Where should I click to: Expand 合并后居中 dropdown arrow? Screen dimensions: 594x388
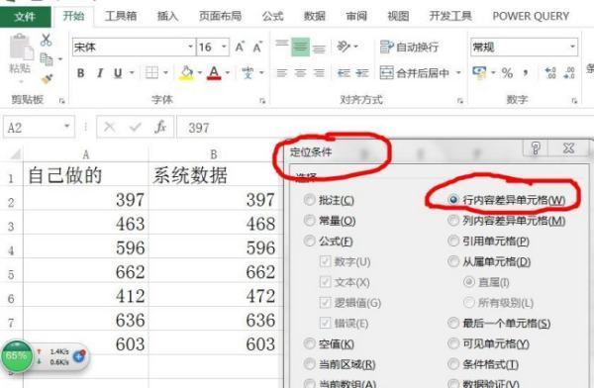click(458, 73)
